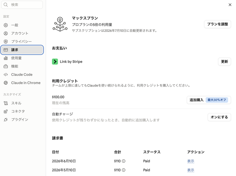Open the 一般 settings section
Viewport: 236px width, 176px height.
point(22,25)
